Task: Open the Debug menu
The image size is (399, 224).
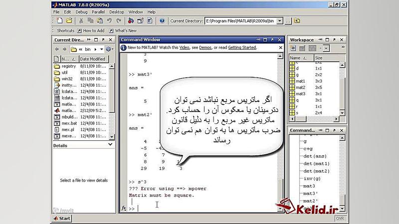Action: click(x=81, y=12)
